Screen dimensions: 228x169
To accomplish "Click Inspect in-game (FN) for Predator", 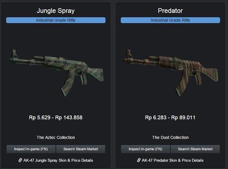I will [145, 149].
